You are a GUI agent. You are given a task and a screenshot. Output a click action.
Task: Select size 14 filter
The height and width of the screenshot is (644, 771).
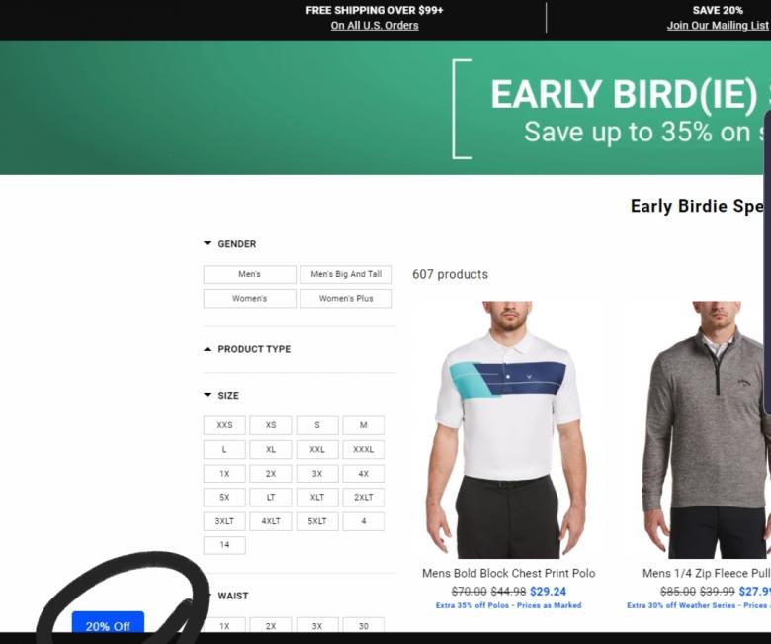click(224, 545)
